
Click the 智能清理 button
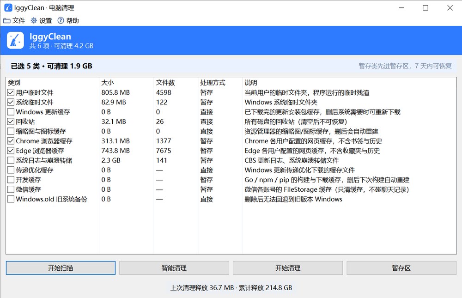(x=174, y=268)
